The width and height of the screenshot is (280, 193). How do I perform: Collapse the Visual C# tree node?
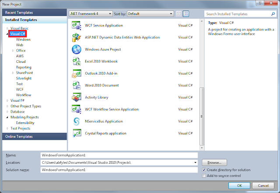coord(7,34)
